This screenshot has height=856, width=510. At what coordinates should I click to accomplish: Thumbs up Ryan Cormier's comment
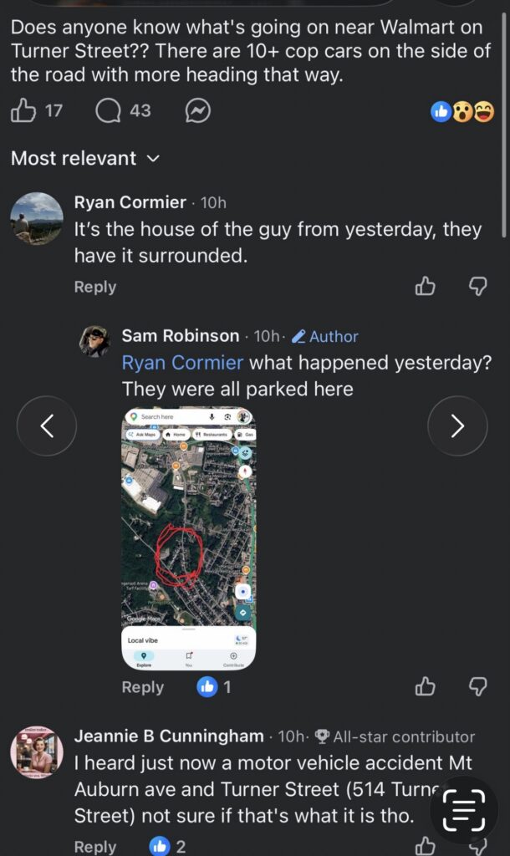point(426,287)
